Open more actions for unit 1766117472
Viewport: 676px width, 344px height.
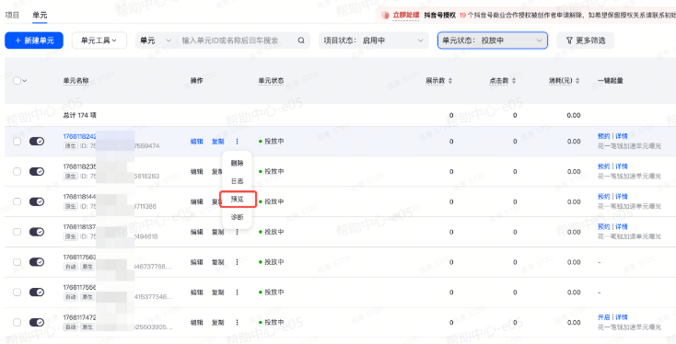237,322
